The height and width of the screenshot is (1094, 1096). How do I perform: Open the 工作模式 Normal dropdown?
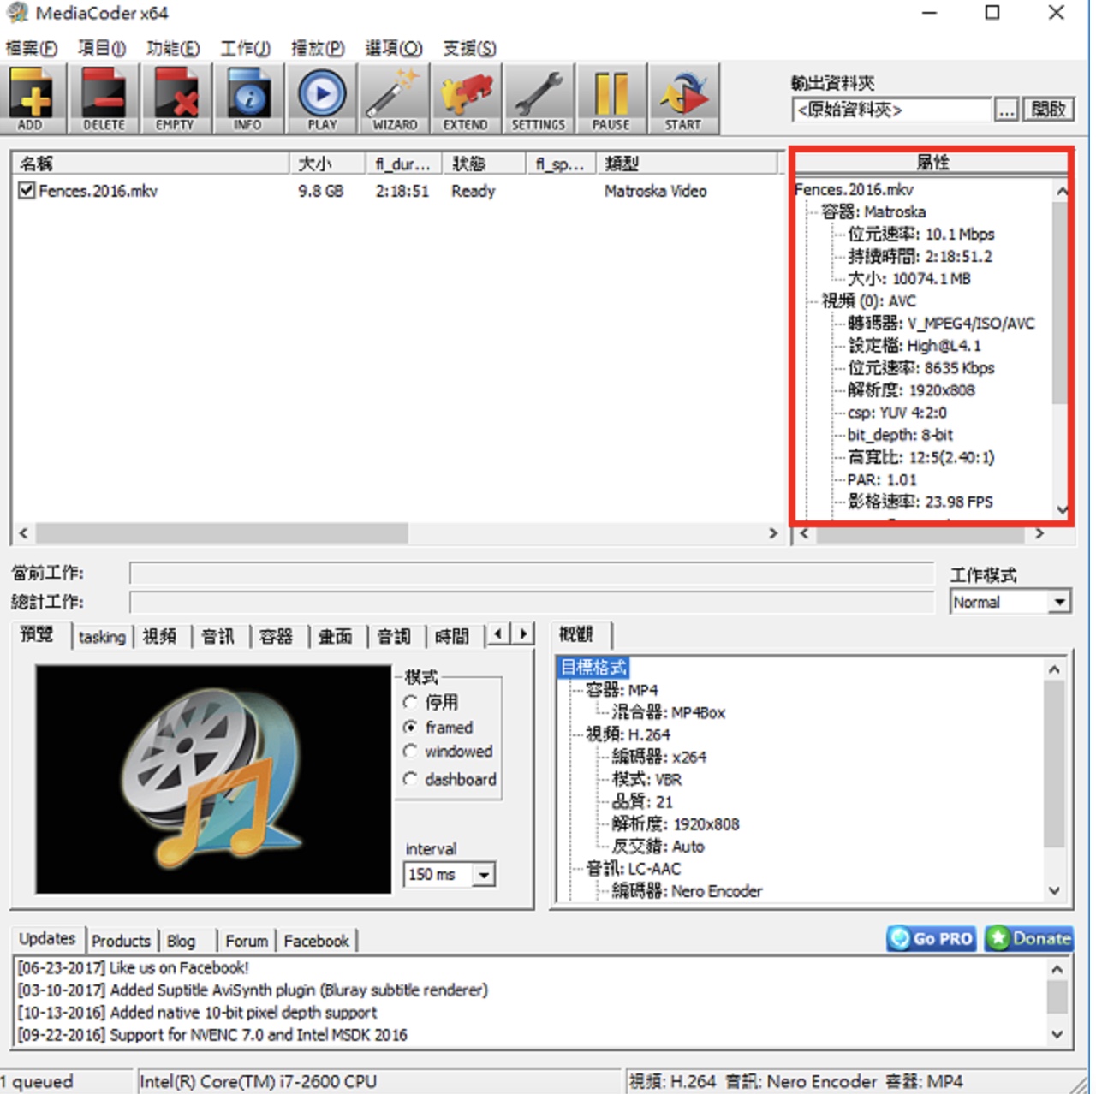pyautogui.click(x=1059, y=602)
